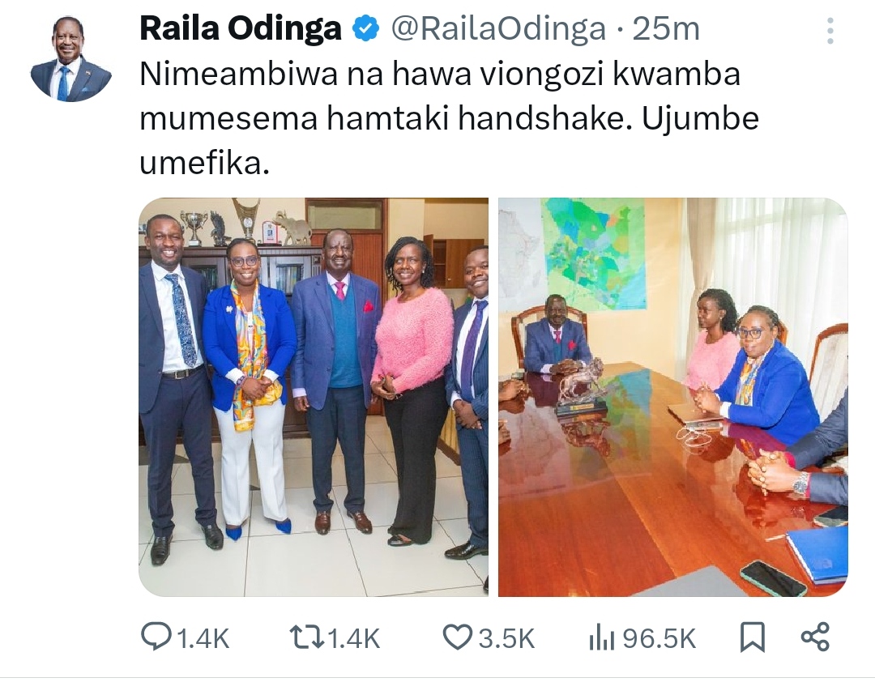Visit the @RailaOdinga handle link
The width and height of the screenshot is (875, 682).
498,29
